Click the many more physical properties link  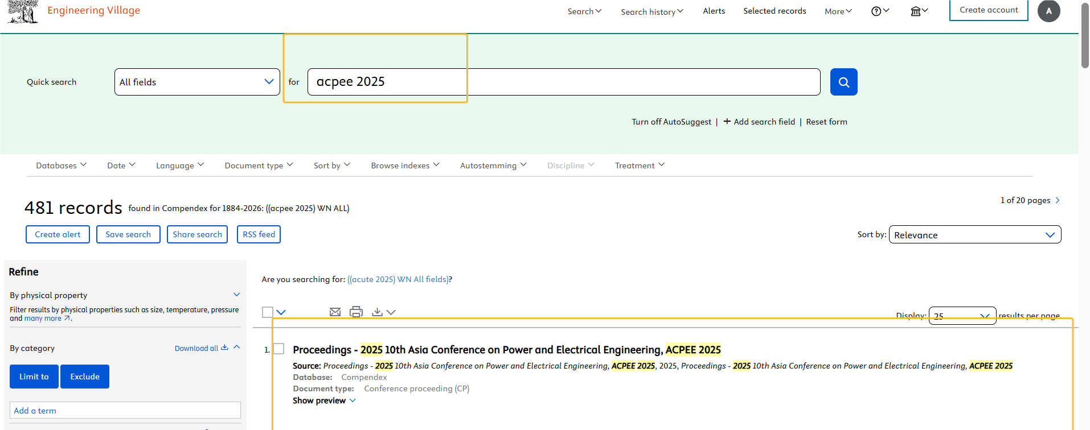coord(43,319)
